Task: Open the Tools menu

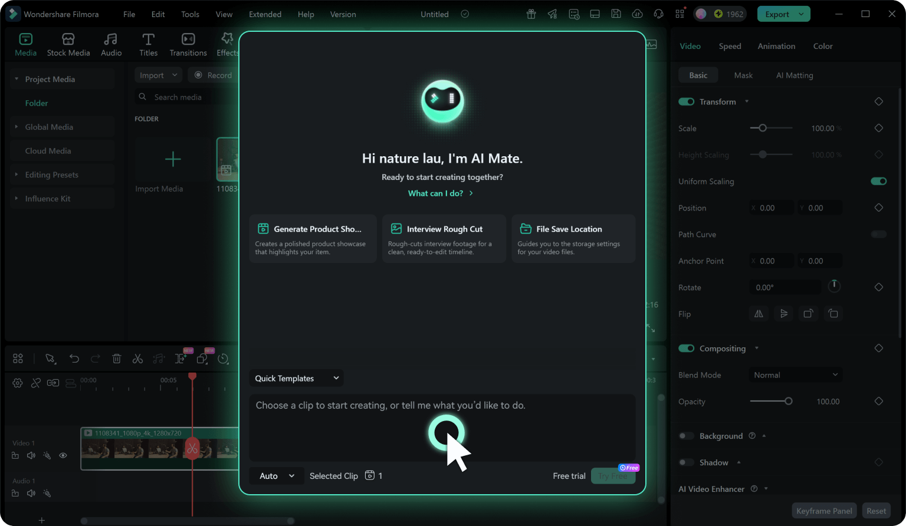Action: (190, 14)
